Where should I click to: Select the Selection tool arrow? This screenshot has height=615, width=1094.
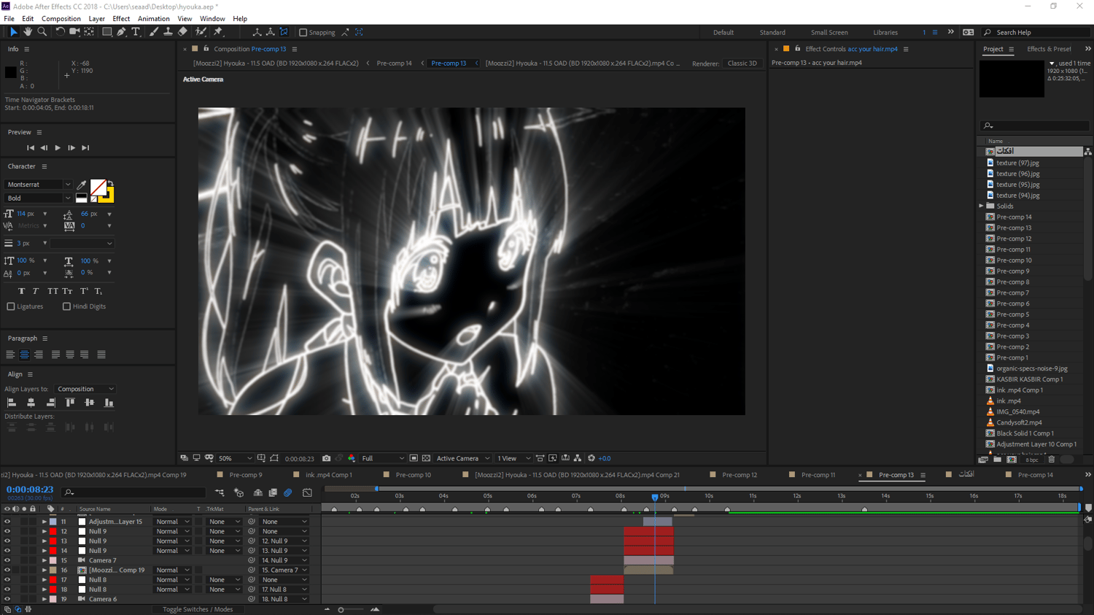(13, 32)
